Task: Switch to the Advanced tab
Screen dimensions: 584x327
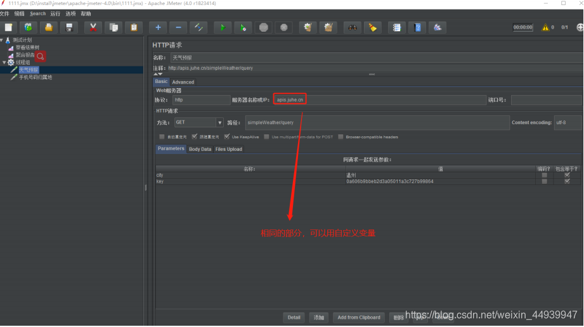Action: click(x=183, y=82)
